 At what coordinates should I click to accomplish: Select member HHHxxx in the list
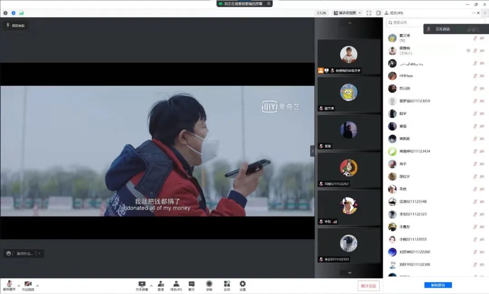click(x=436, y=76)
